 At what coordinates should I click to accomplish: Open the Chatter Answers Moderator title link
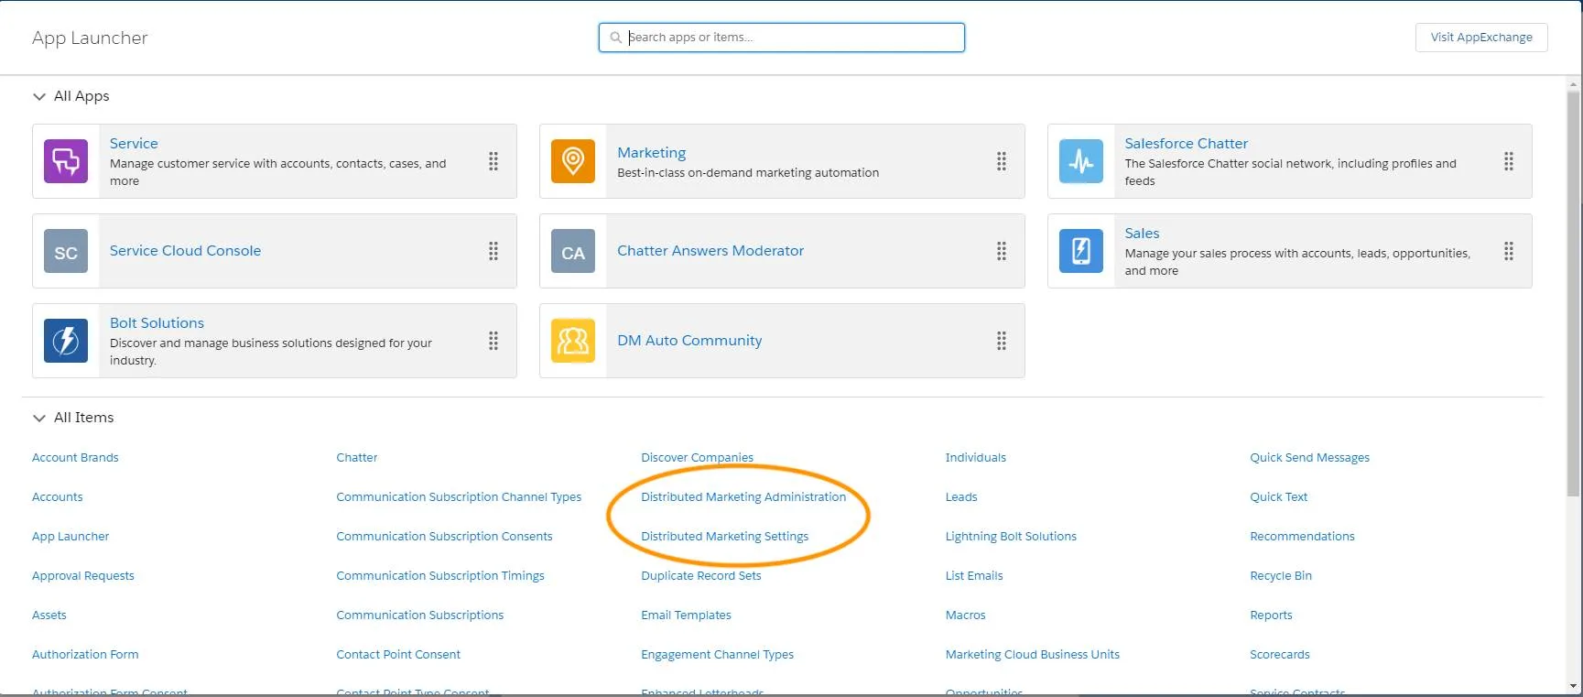[710, 250]
